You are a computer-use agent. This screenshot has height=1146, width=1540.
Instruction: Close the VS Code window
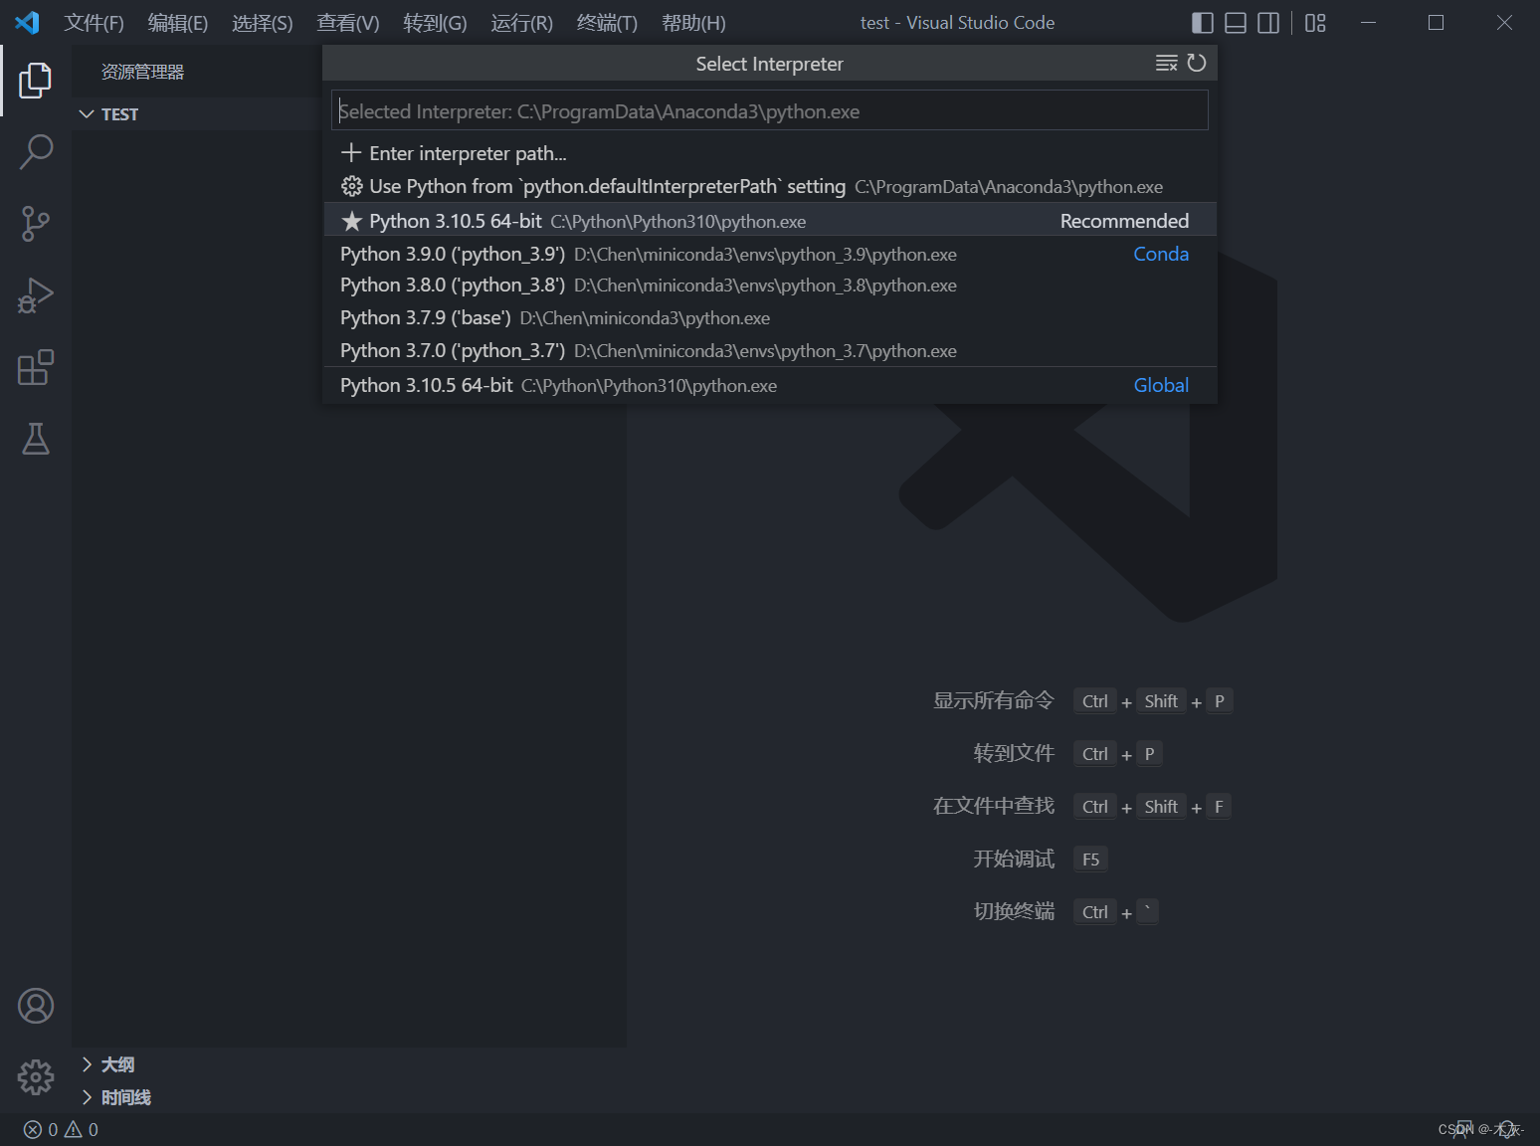coord(1504,23)
